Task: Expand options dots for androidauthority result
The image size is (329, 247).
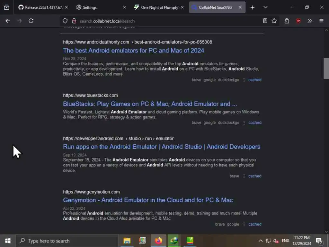Action: coord(244,80)
